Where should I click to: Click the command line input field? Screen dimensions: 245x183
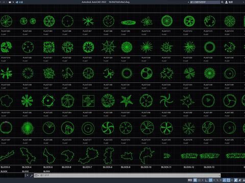(x=129, y=175)
